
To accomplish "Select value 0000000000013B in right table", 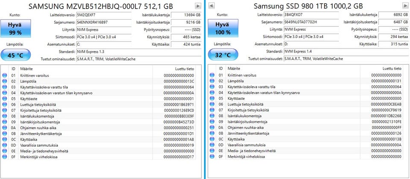I will [x=386, y=139].
